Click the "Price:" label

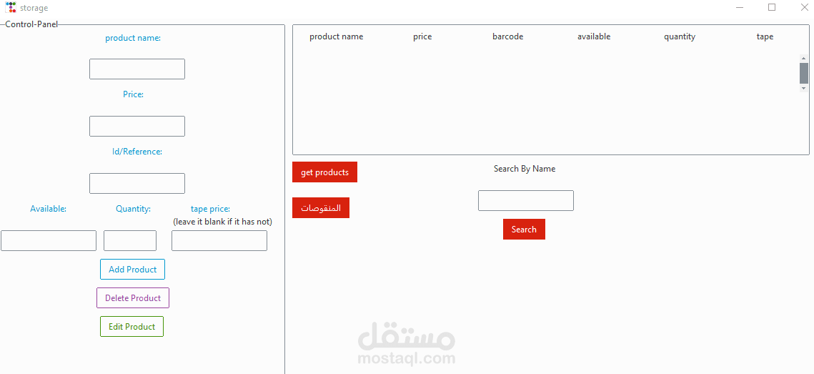134,94
